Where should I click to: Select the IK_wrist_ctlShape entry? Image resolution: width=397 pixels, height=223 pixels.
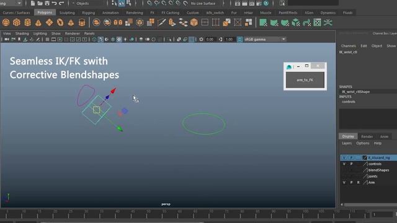tap(355, 92)
